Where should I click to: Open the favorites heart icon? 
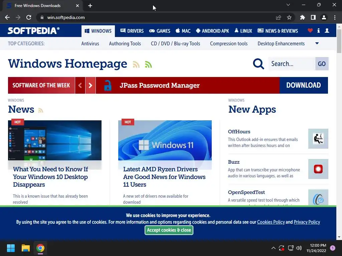(x=310, y=31)
